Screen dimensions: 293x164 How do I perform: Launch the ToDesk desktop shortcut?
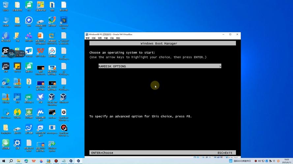(29, 52)
